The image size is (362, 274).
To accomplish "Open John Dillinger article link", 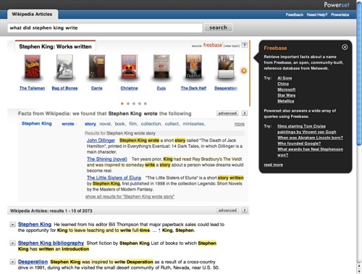I will [101, 141].
